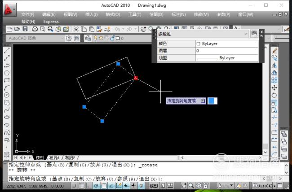Toggle layer on/off light bulb
292x192 pixels.
tap(96, 38)
